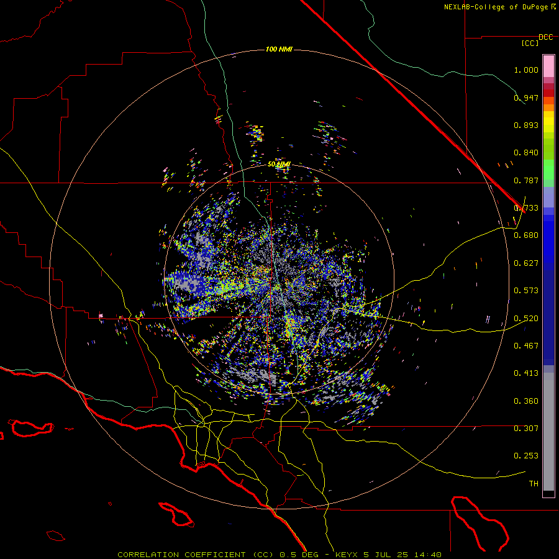Screen dimensions: 559x559
Task: Select the 0.627 scale value
Action: click(526, 263)
